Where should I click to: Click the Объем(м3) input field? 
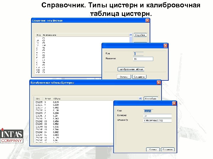157,120
